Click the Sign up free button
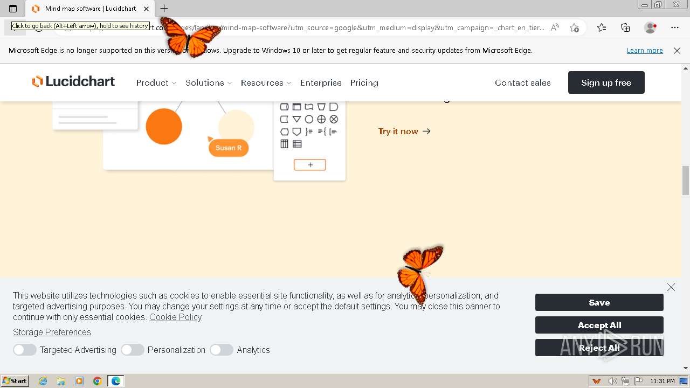The width and height of the screenshot is (690, 388). point(606,82)
